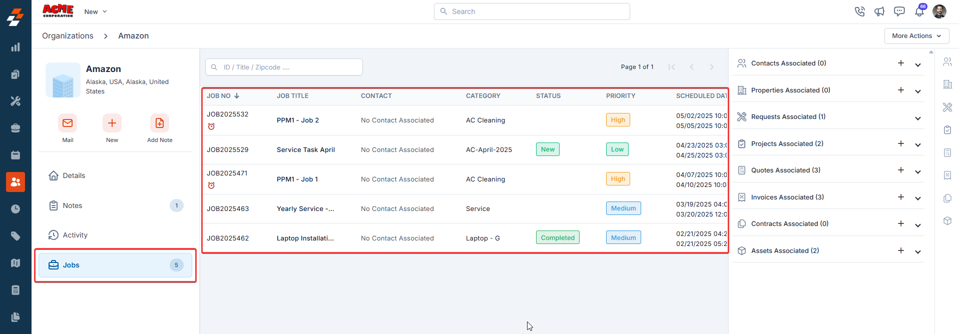Open job JOB2025463
959x334 pixels.
228,208
